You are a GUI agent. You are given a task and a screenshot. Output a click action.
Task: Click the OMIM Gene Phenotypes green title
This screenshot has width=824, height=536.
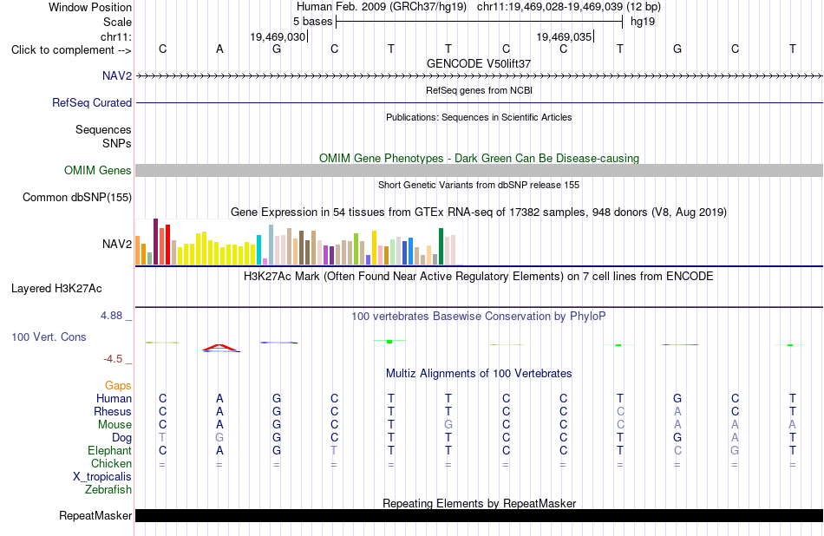[x=479, y=158]
